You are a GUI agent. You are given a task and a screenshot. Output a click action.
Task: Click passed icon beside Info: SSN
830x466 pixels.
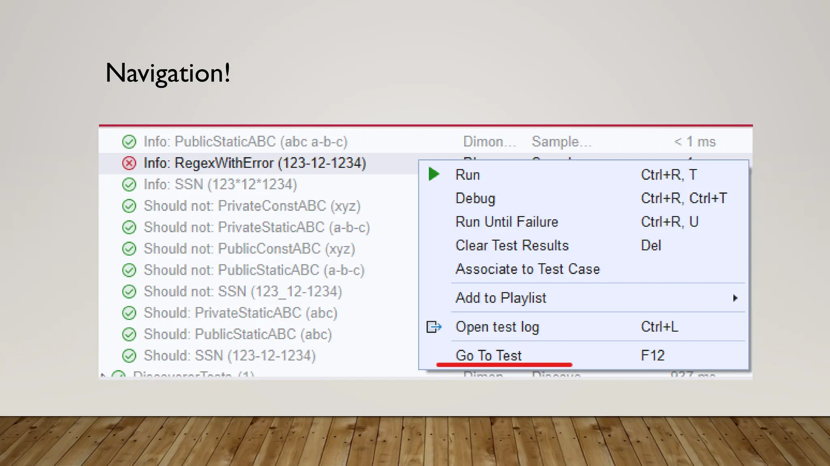[129, 184]
